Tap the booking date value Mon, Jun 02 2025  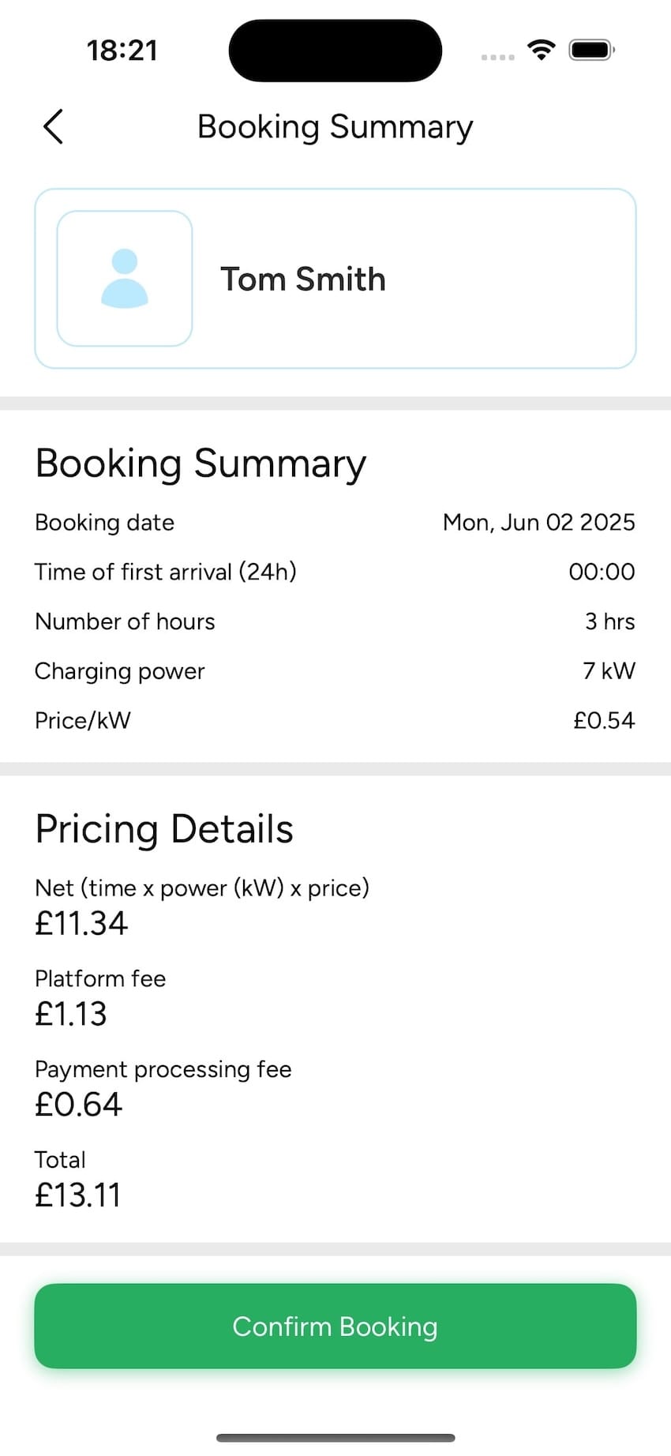[x=538, y=523]
